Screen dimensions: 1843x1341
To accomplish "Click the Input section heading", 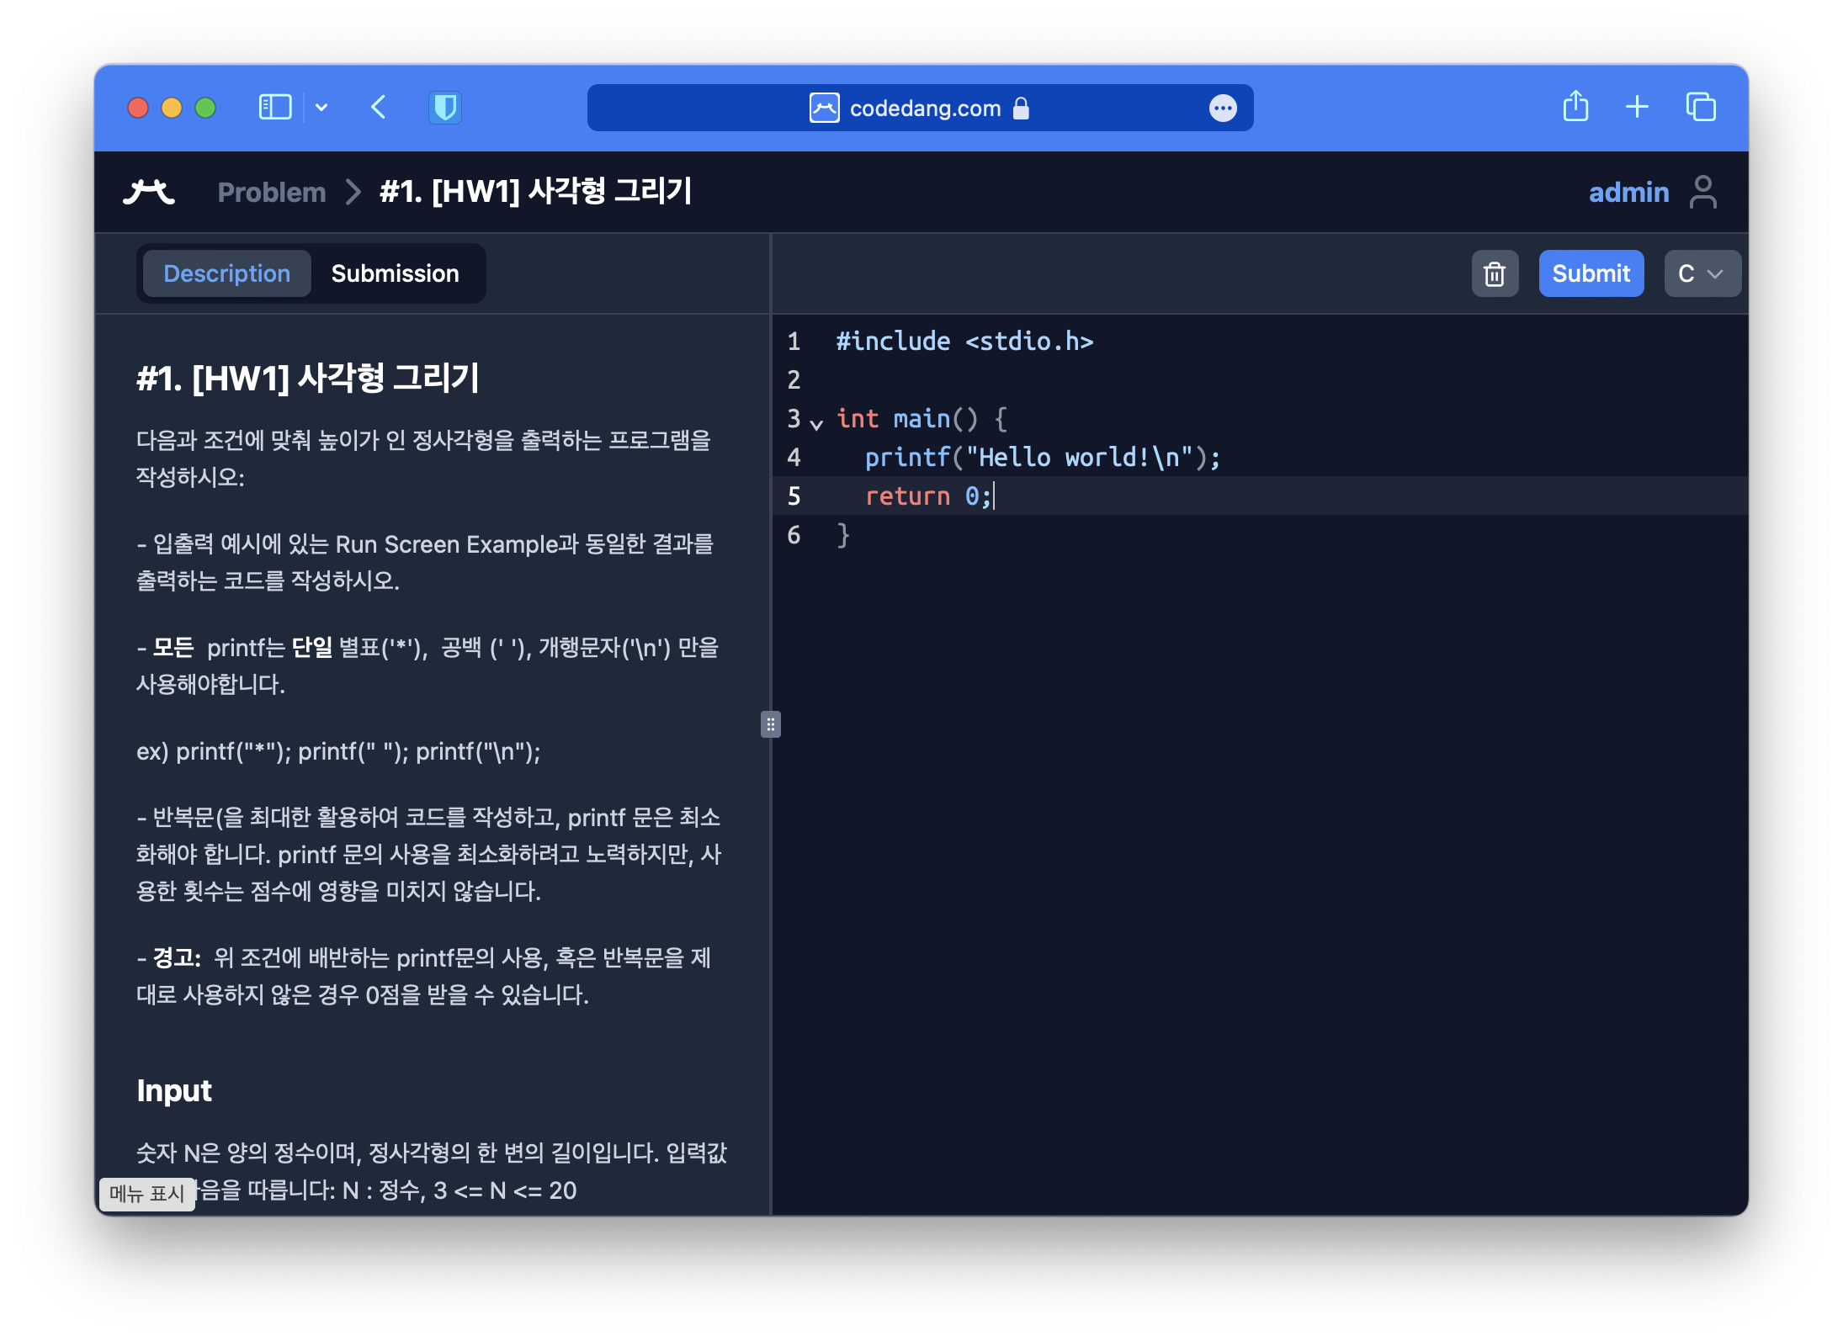I will [174, 1090].
